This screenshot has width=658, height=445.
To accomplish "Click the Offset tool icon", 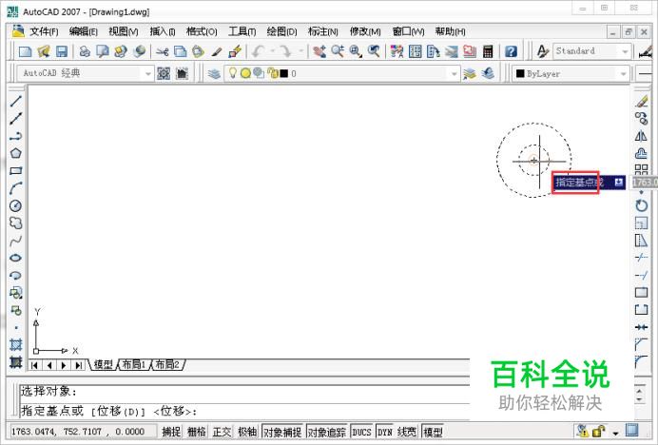I will [x=641, y=153].
